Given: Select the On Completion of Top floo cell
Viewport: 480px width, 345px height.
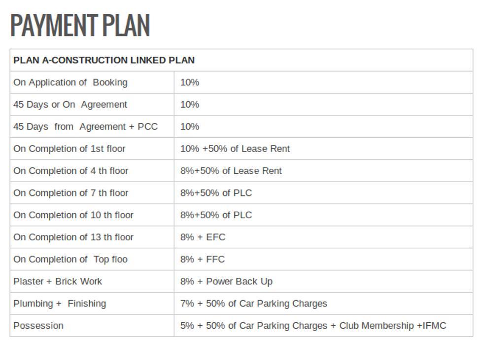Looking at the screenshot, I should point(70,259).
